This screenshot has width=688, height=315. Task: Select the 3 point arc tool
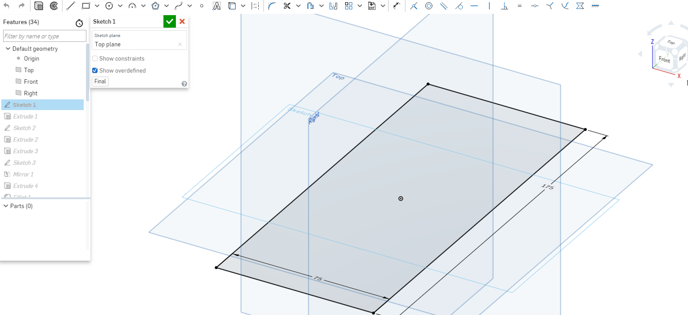point(132,6)
